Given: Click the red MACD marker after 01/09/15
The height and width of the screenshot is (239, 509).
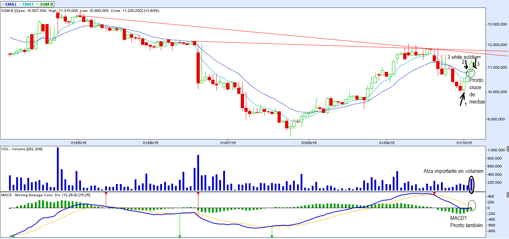Looking at the screenshot, I should [434, 194].
